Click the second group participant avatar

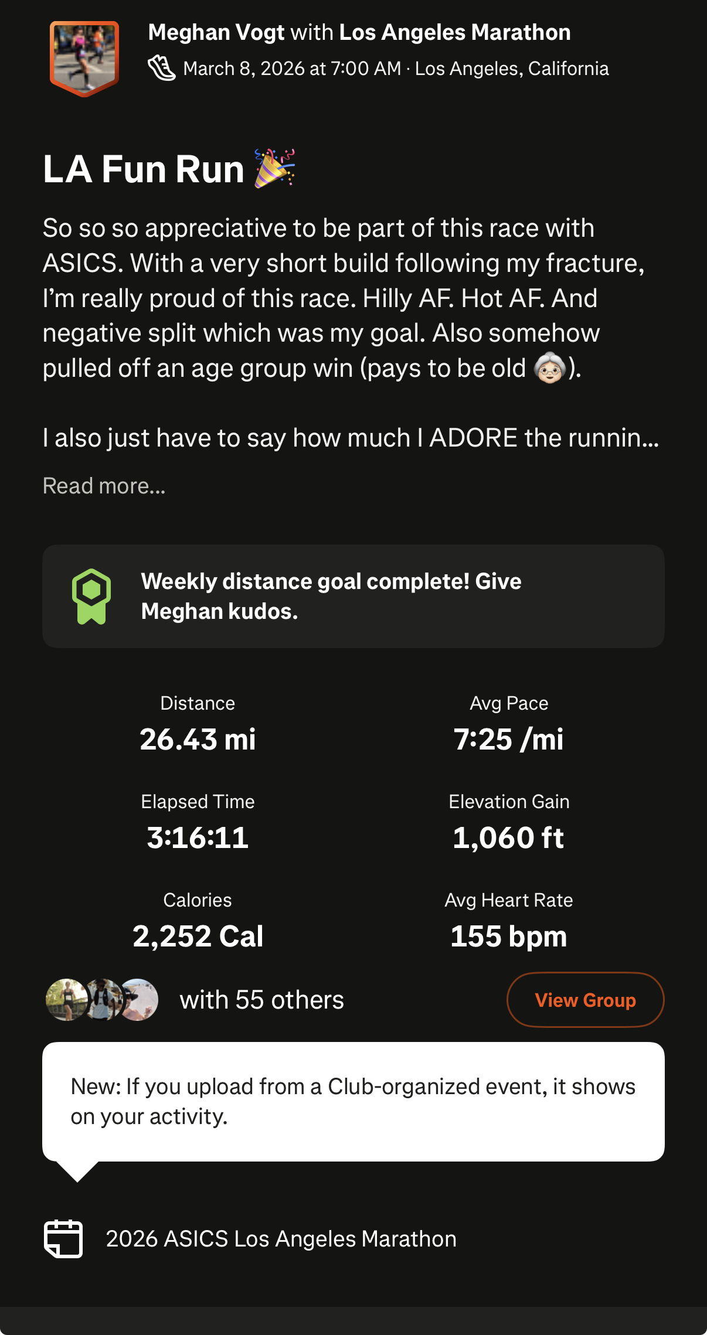click(103, 1000)
